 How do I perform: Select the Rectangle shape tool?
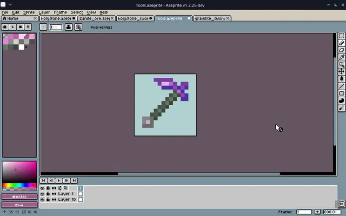(x=342, y=93)
